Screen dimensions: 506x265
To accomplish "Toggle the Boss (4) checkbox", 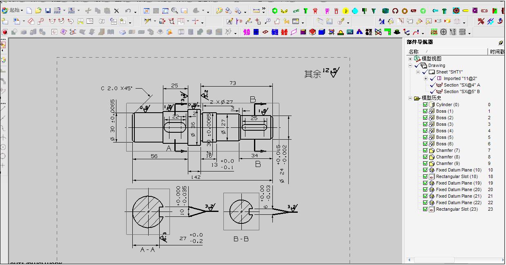I will pyautogui.click(x=425, y=131).
